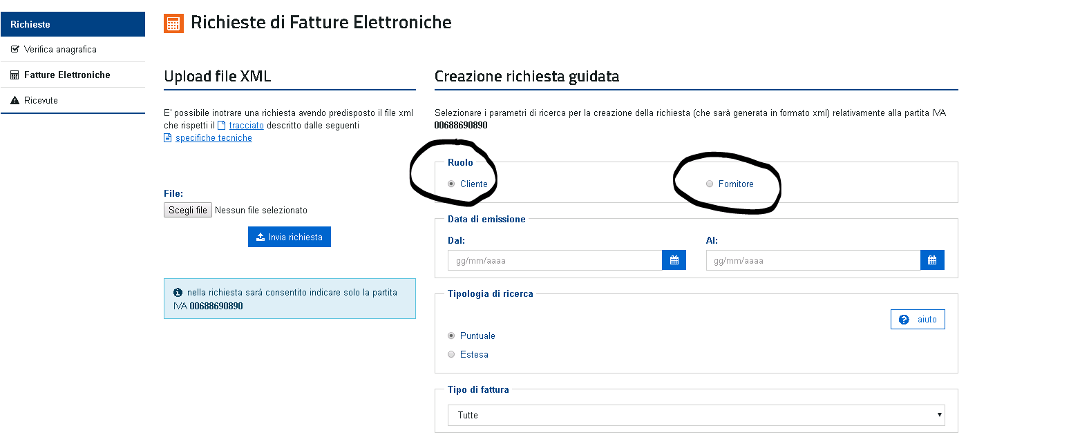Focus the Dal date input field
The height and width of the screenshot is (437, 1071).
coord(555,260)
